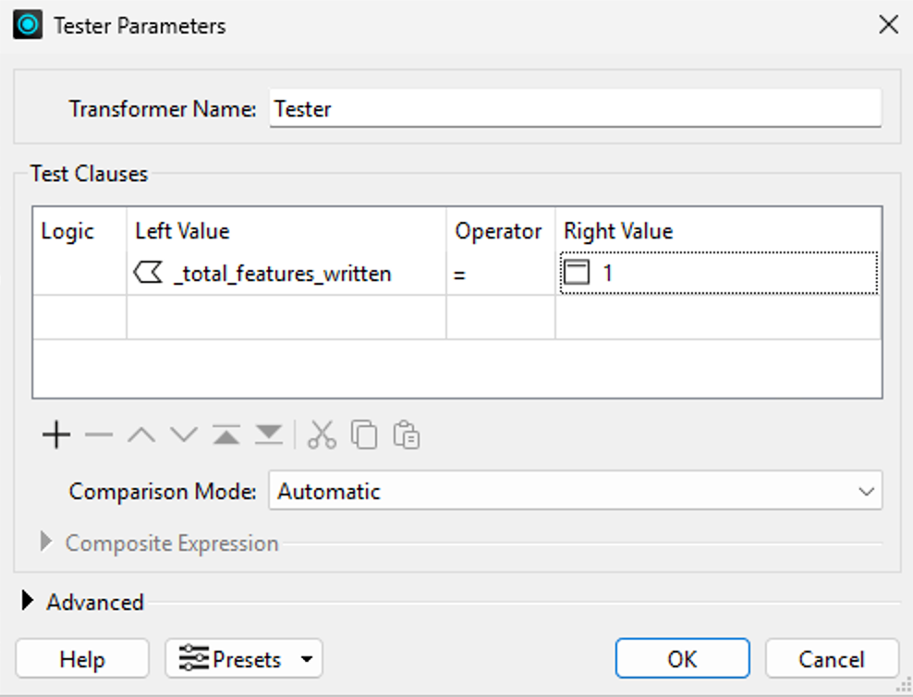Click the OK button
The image size is (913, 697).
(682, 658)
